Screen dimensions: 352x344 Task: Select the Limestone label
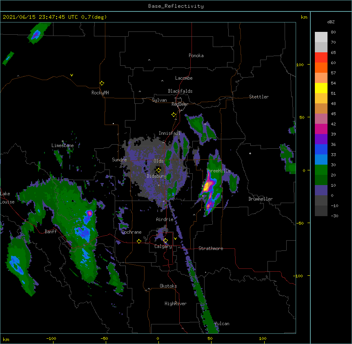62,145
